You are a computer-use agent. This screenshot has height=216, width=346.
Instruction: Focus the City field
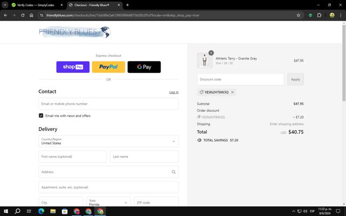[x=61, y=201]
